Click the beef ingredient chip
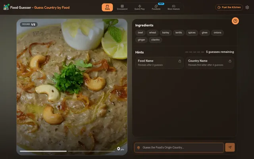This screenshot has width=254, height=159. click(140, 33)
